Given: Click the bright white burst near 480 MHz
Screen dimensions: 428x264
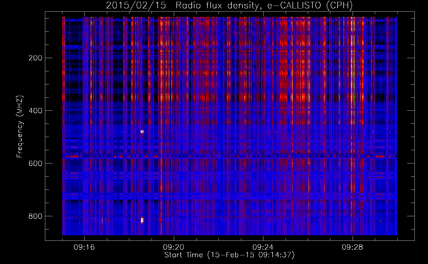Looking at the screenshot, I should 142,131.
